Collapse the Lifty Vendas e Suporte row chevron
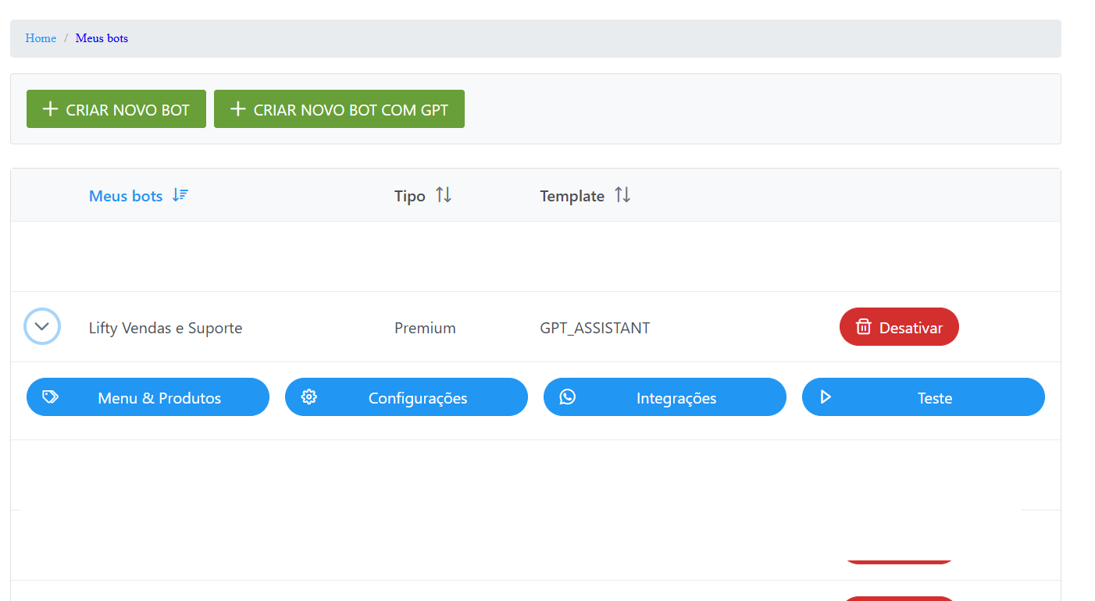This screenshot has width=1095, height=601. [x=42, y=326]
